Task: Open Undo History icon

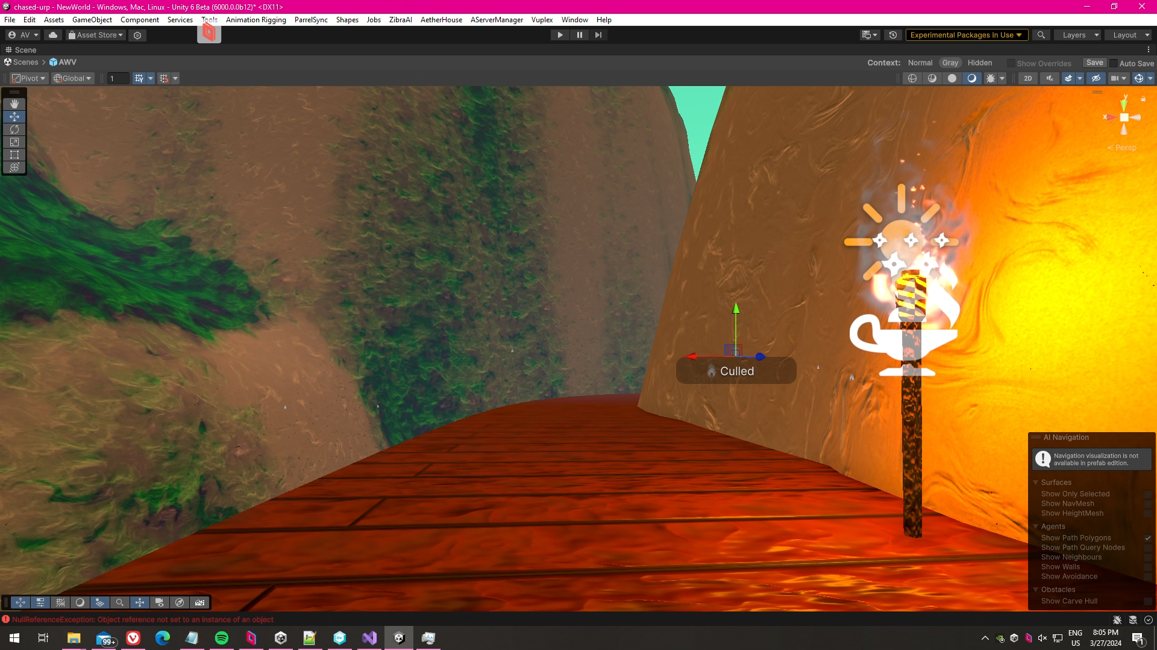Action: 893,35
